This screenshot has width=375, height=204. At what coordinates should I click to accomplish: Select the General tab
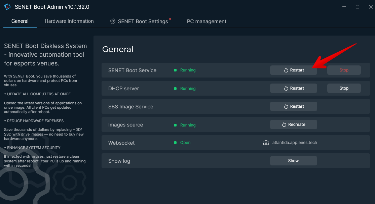click(x=20, y=21)
